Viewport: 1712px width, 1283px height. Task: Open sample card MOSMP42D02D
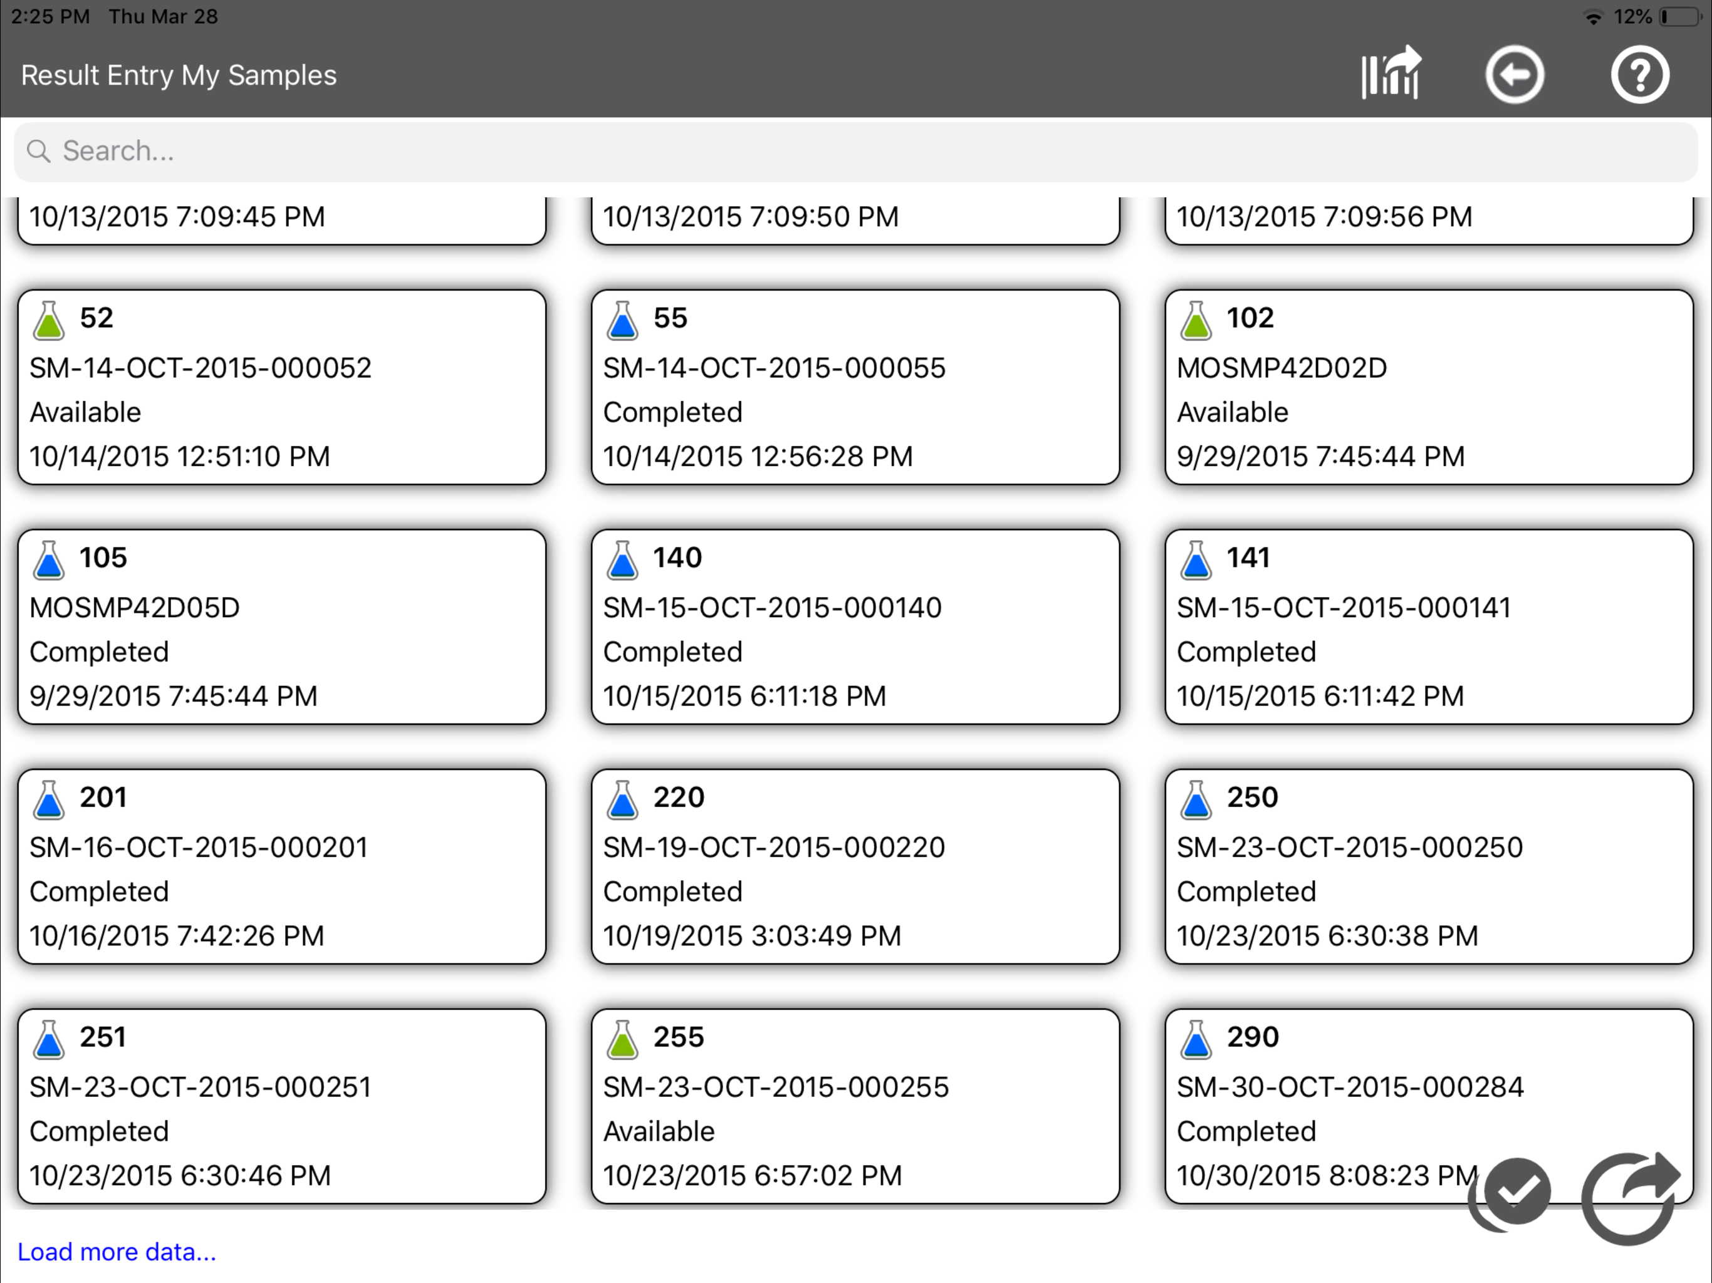tap(1429, 388)
